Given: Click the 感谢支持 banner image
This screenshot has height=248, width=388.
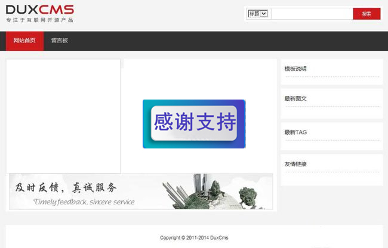Looking at the screenshot, I should click(194, 124).
